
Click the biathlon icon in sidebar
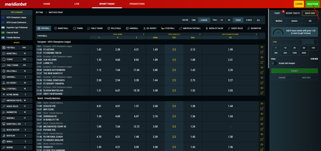pyautogui.click(x=4, y=136)
